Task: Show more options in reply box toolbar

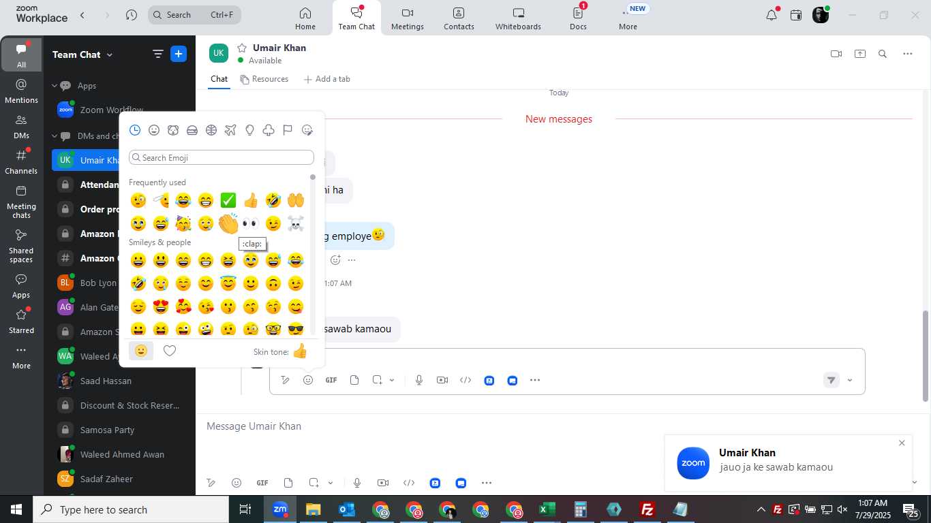Action: coord(535,380)
